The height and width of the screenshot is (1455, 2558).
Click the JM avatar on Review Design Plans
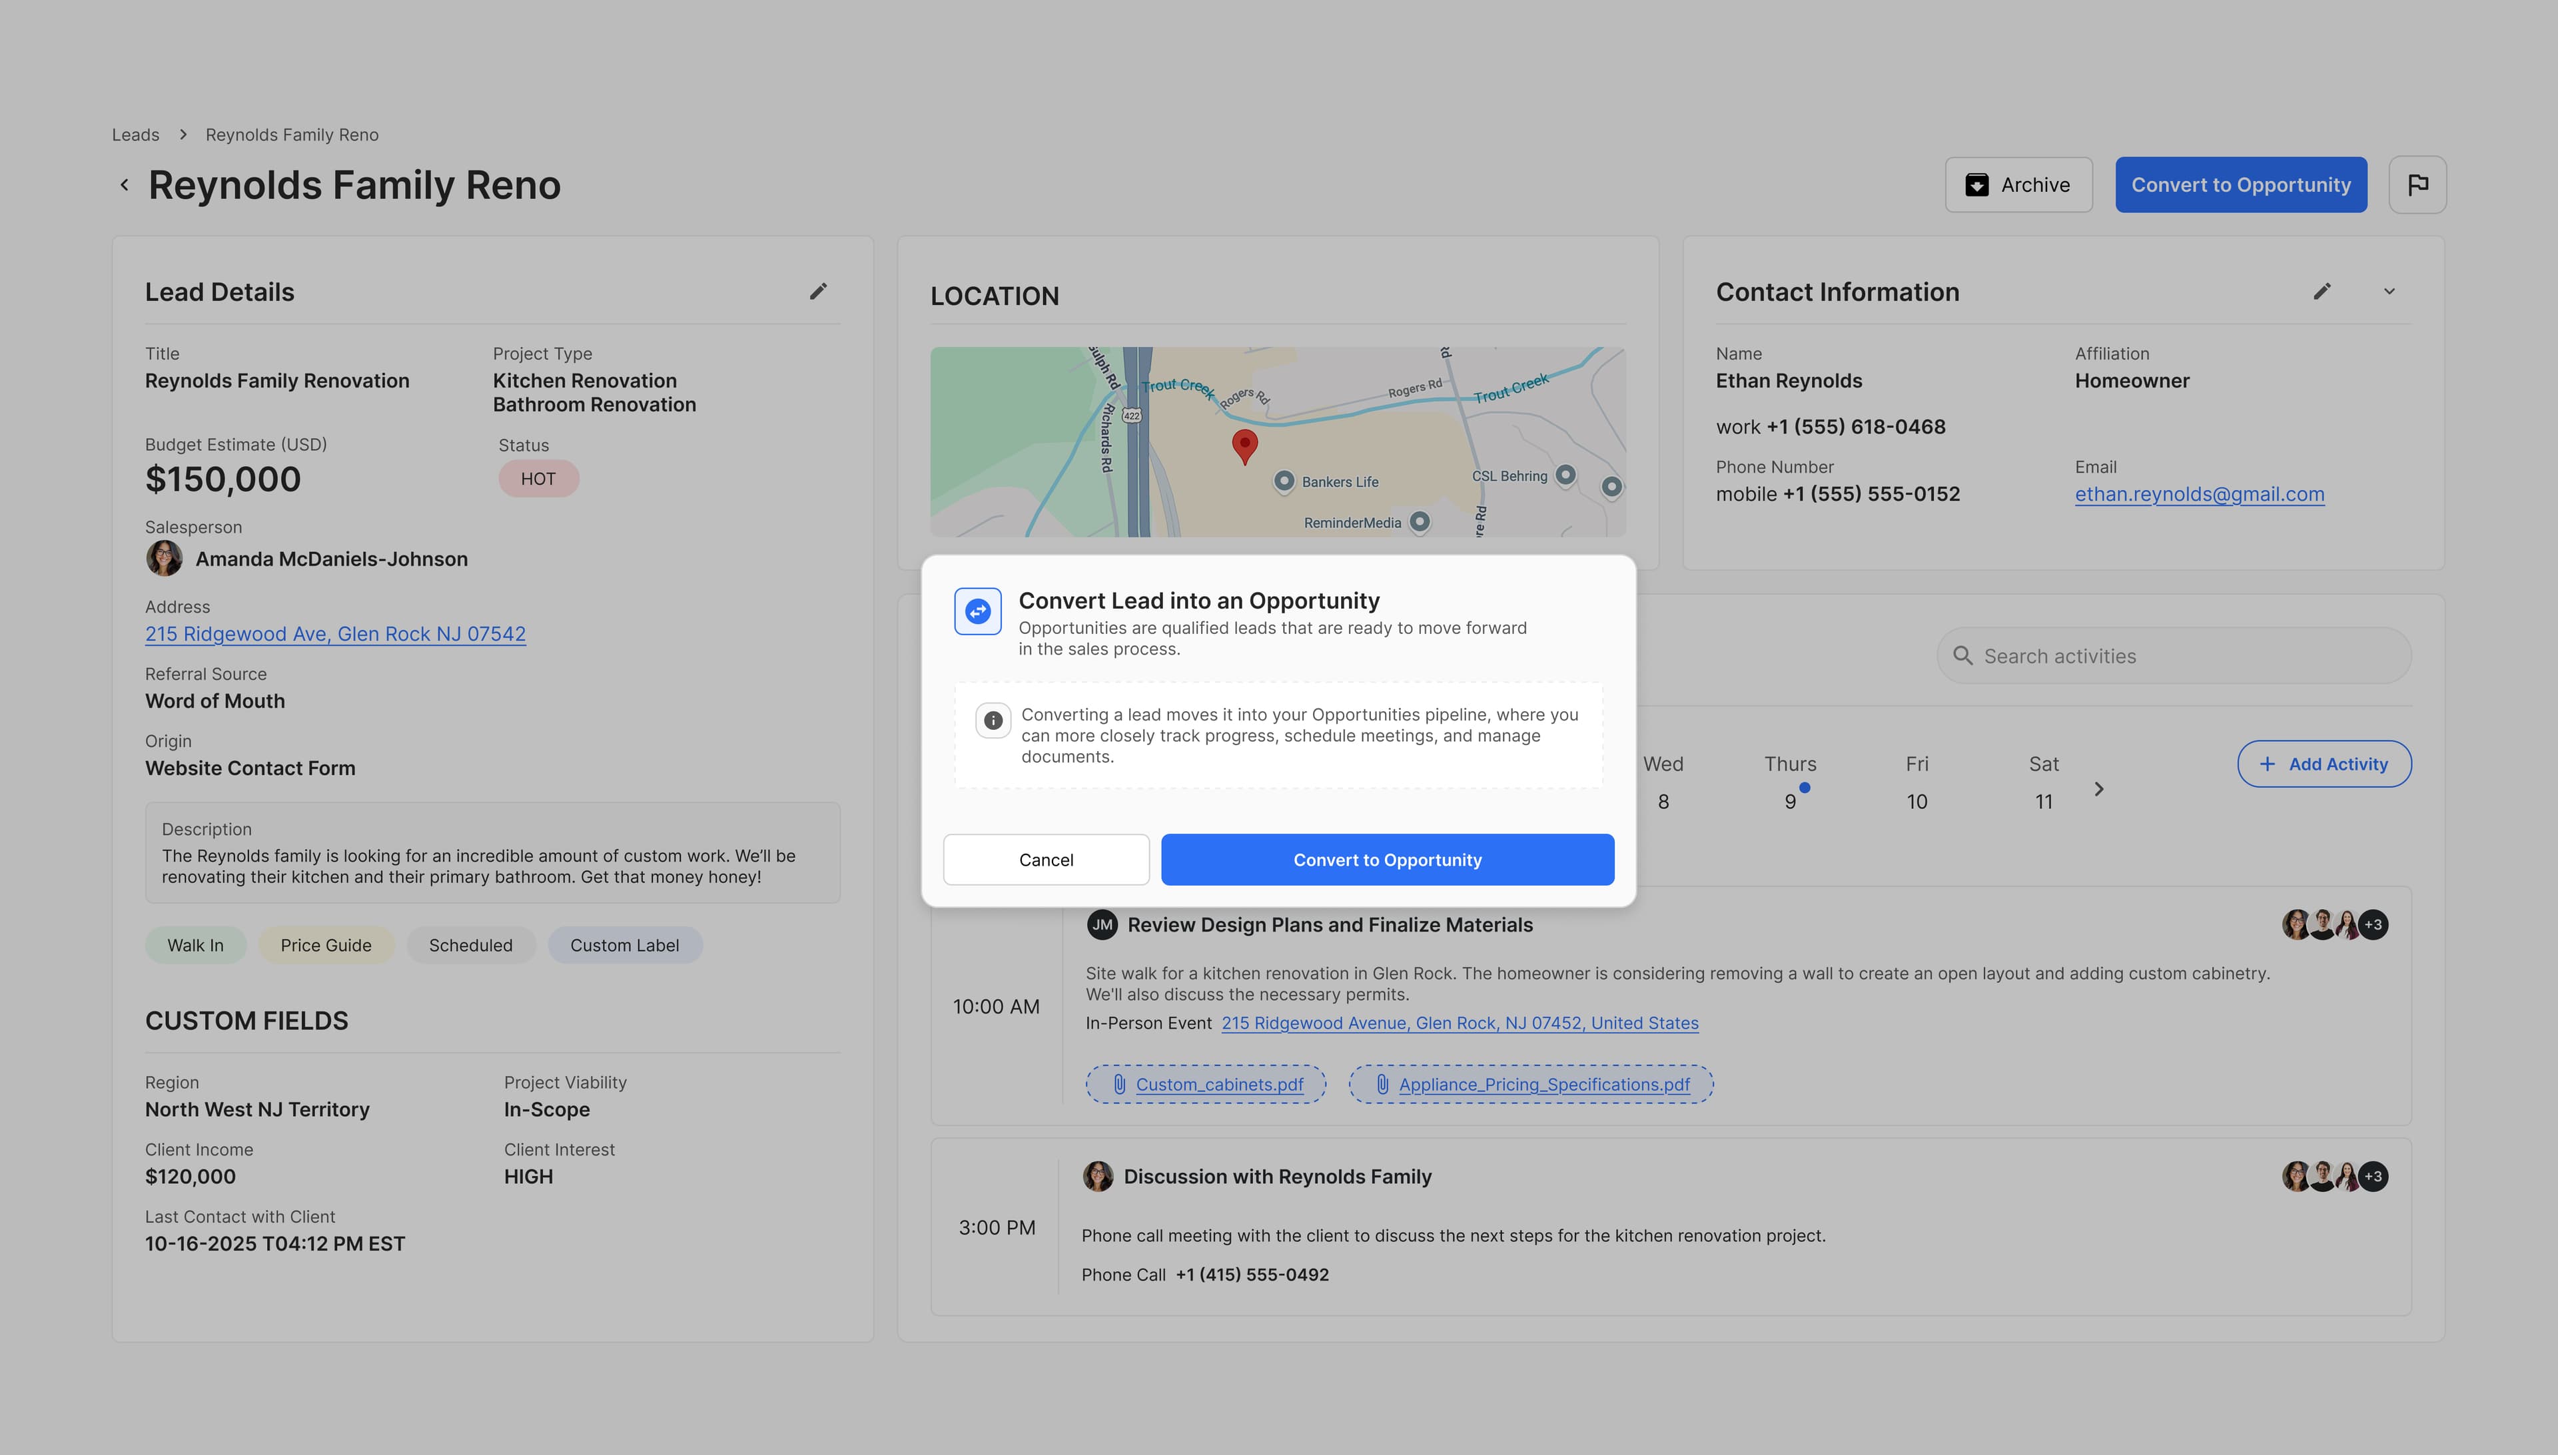coord(1102,924)
